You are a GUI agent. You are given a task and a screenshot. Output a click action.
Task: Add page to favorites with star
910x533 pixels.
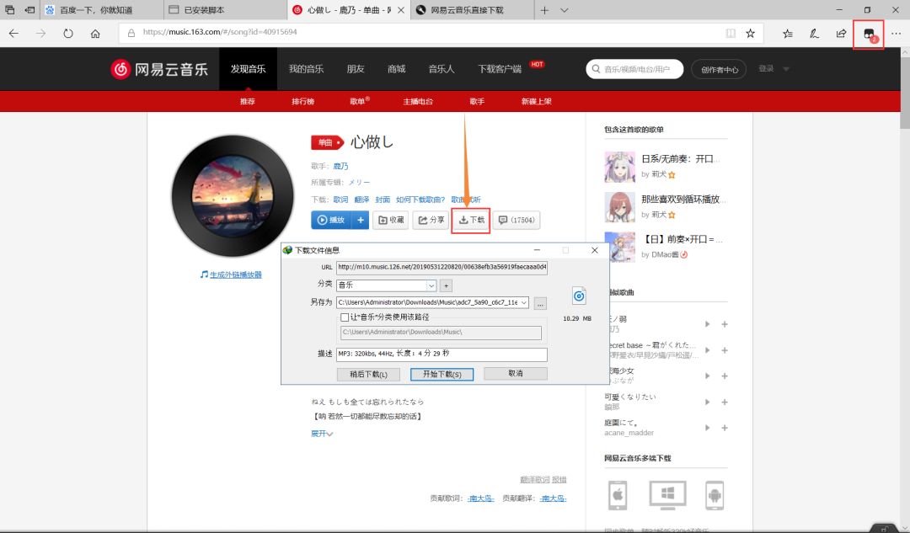[751, 33]
